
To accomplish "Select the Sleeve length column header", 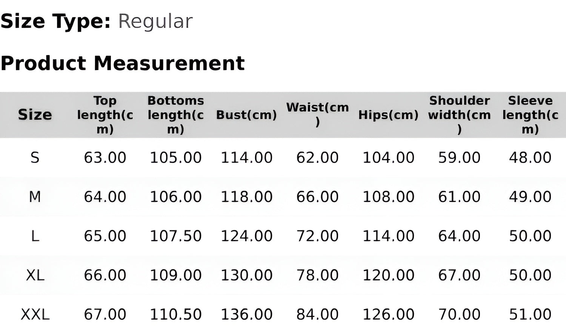I will tap(530, 115).
